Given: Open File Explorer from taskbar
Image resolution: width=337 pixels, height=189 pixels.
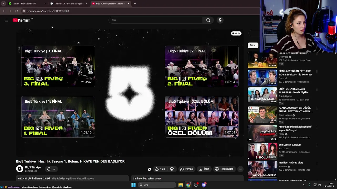Looking at the screenshot, I should pyautogui.click(x=181, y=185).
